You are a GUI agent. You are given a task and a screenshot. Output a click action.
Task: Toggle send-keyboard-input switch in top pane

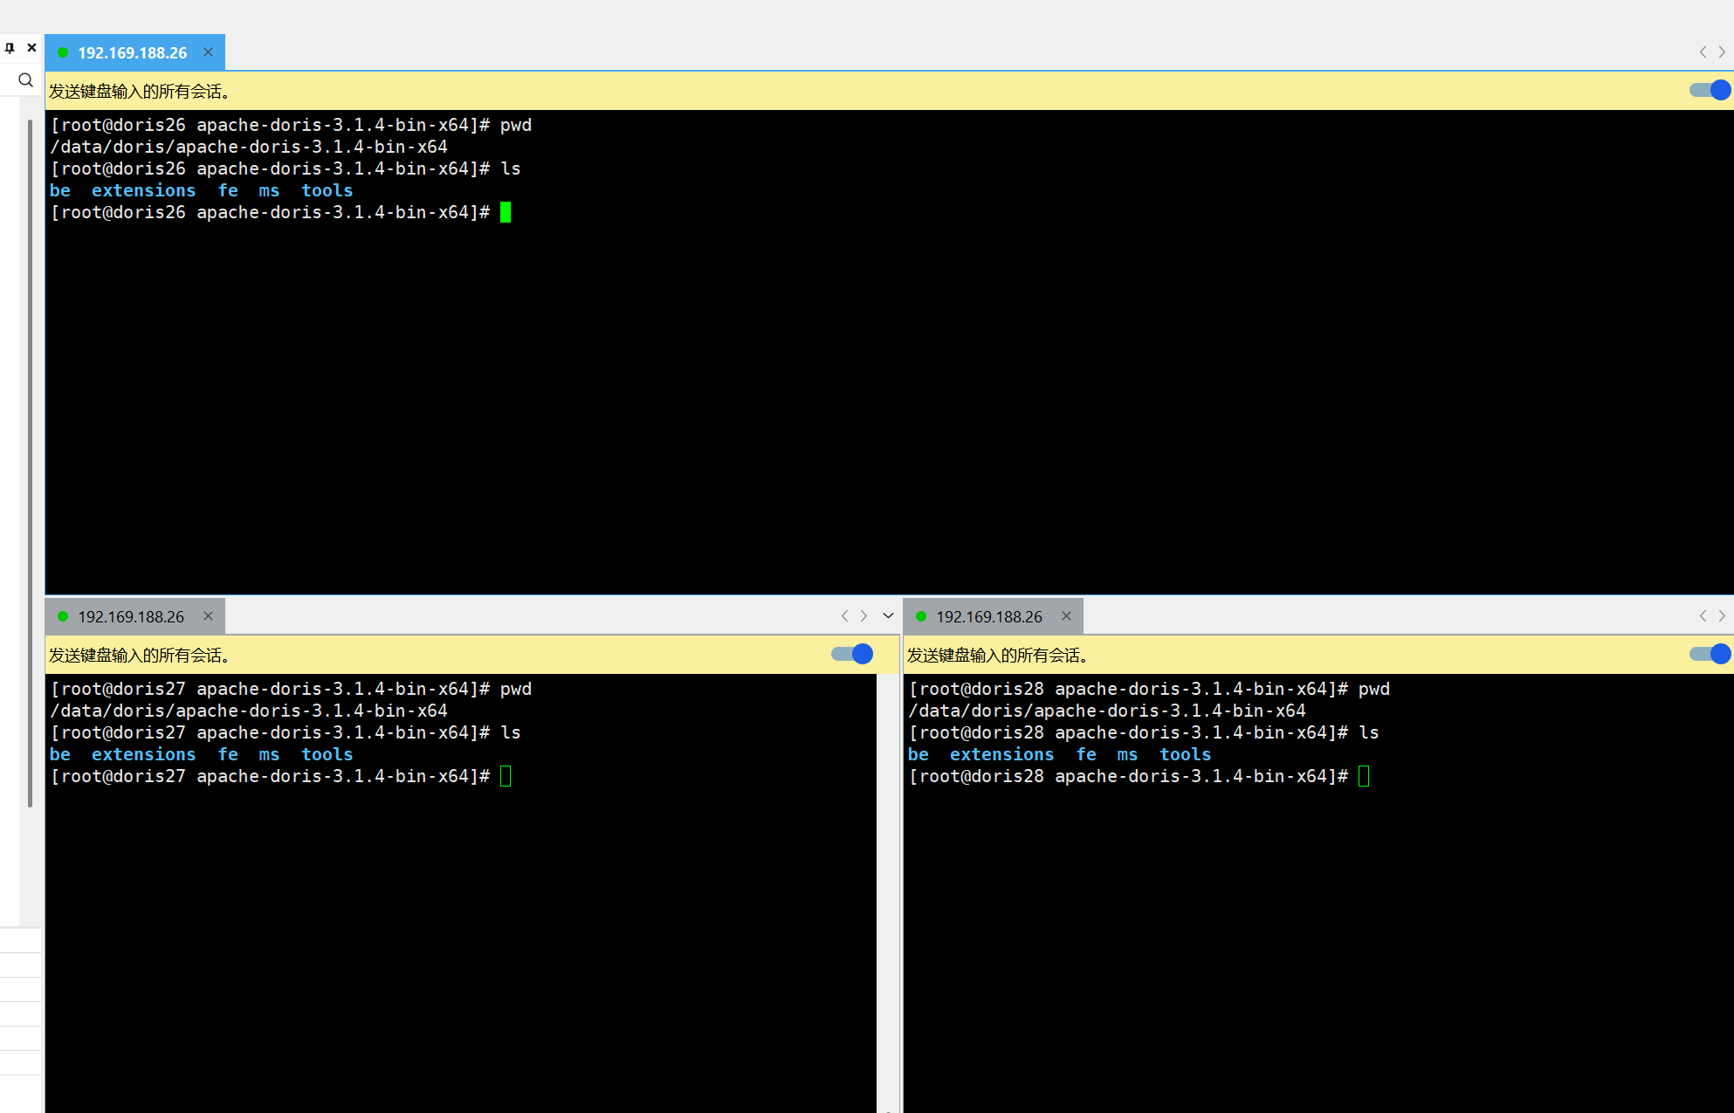coord(1710,90)
